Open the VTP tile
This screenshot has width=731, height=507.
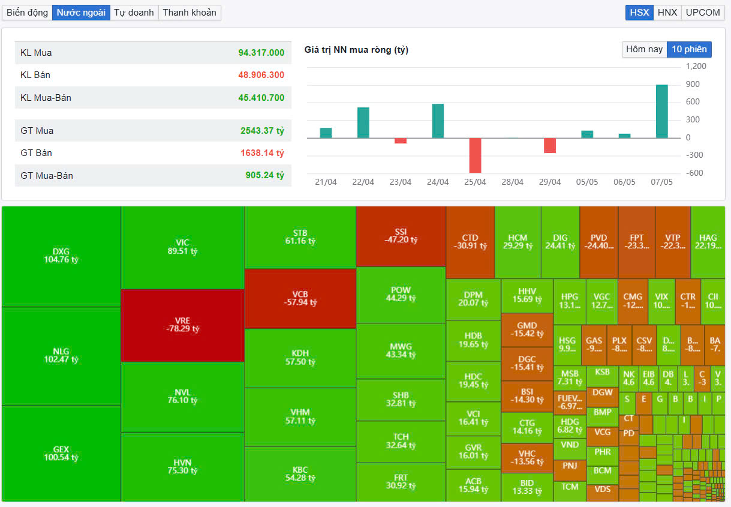(x=673, y=242)
